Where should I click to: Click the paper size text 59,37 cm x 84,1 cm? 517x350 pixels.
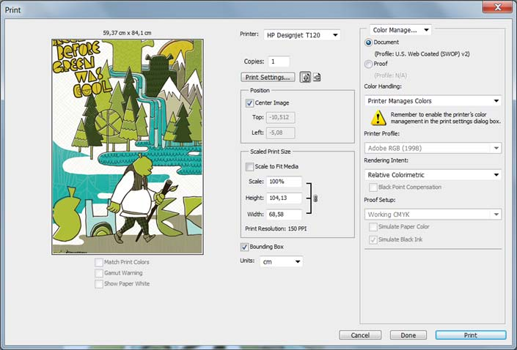(x=127, y=33)
